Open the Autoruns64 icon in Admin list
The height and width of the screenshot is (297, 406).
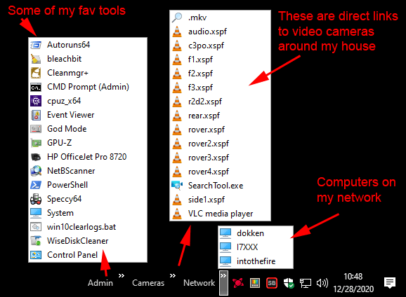click(x=36, y=45)
